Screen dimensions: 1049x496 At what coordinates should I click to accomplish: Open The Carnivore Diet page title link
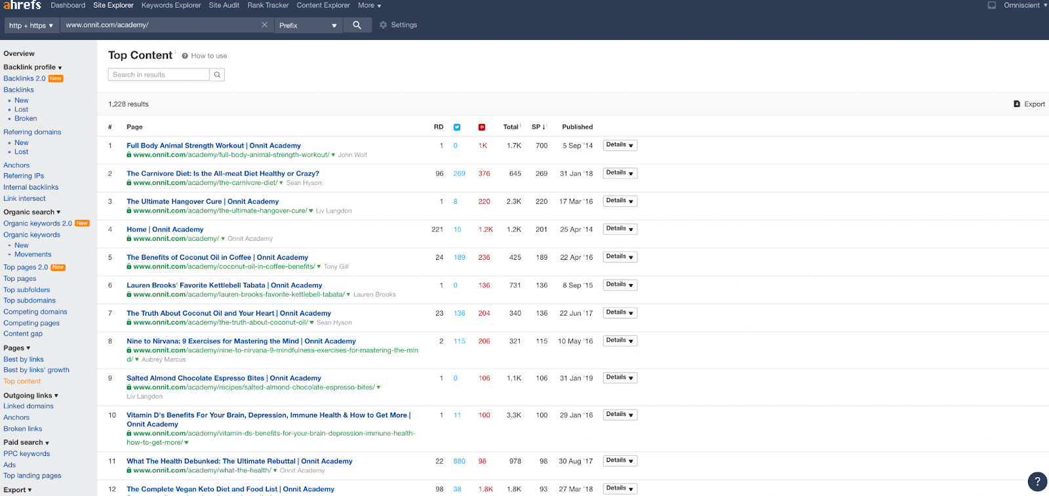223,174
